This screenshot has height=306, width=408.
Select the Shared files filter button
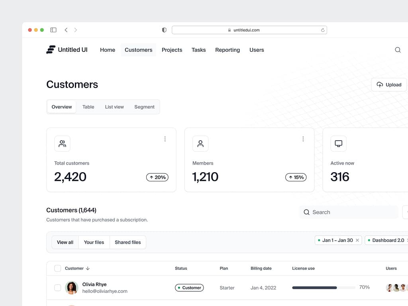tap(127, 242)
